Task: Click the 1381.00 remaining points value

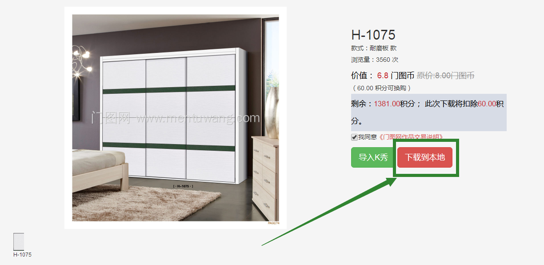Action: pos(387,104)
